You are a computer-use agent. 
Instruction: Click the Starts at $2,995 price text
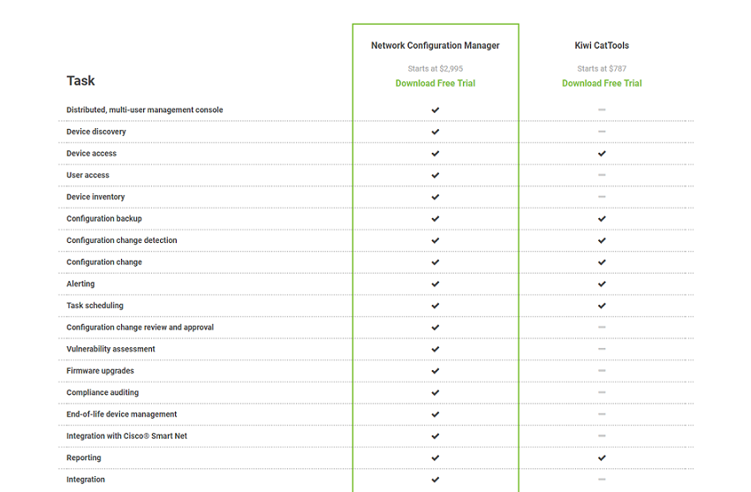click(x=435, y=69)
